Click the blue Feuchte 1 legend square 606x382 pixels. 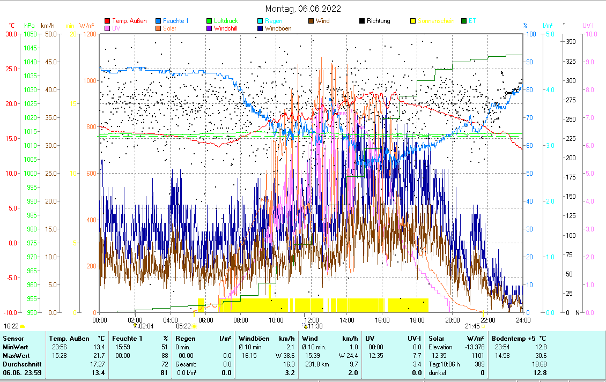pos(159,21)
